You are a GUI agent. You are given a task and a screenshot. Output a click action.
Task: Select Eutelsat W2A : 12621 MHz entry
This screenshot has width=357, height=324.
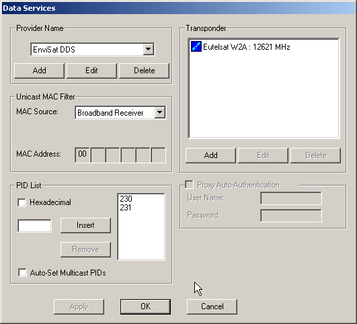pyautogui.click(x=246, y=47)
